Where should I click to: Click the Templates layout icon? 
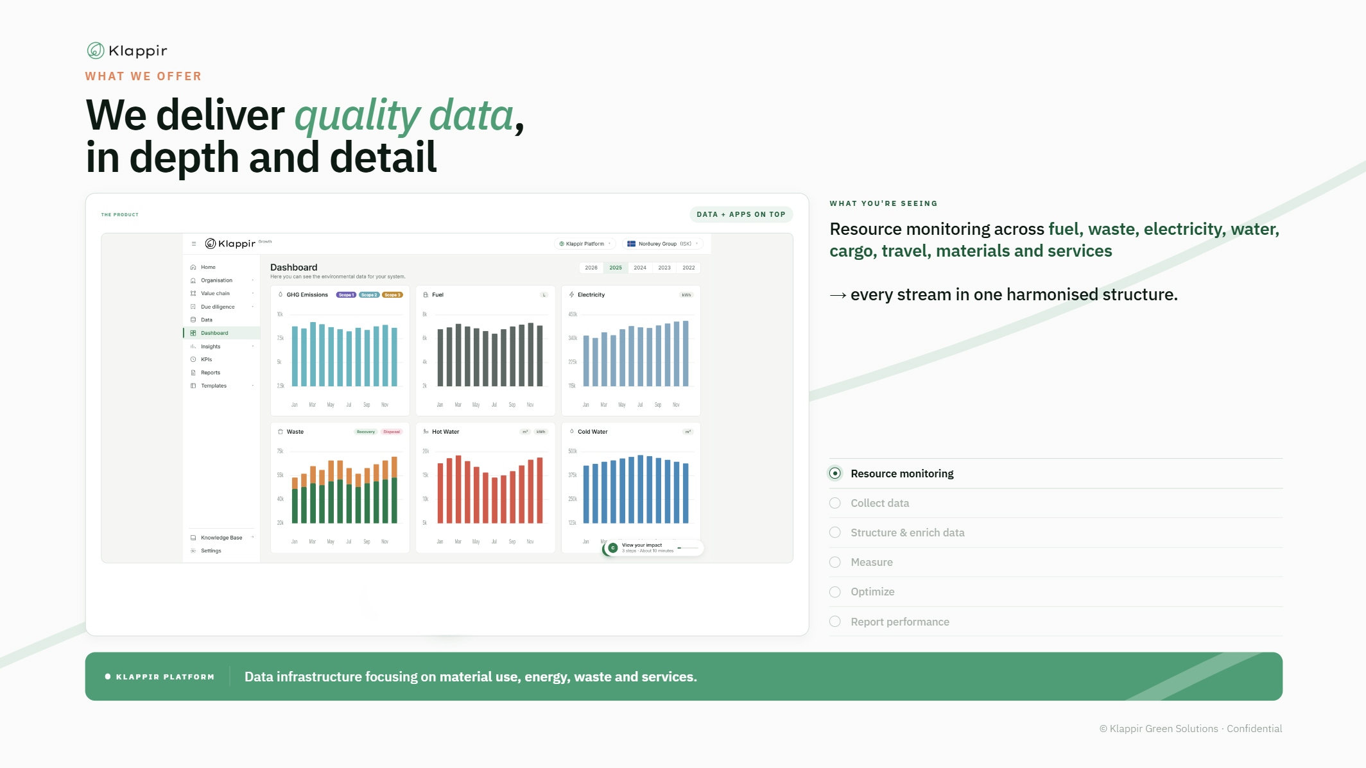[193, 386]
